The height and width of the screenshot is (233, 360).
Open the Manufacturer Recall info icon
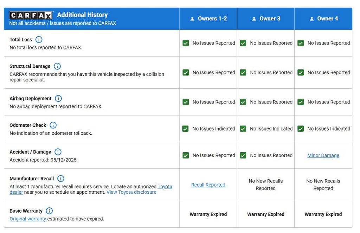(61, 179)
